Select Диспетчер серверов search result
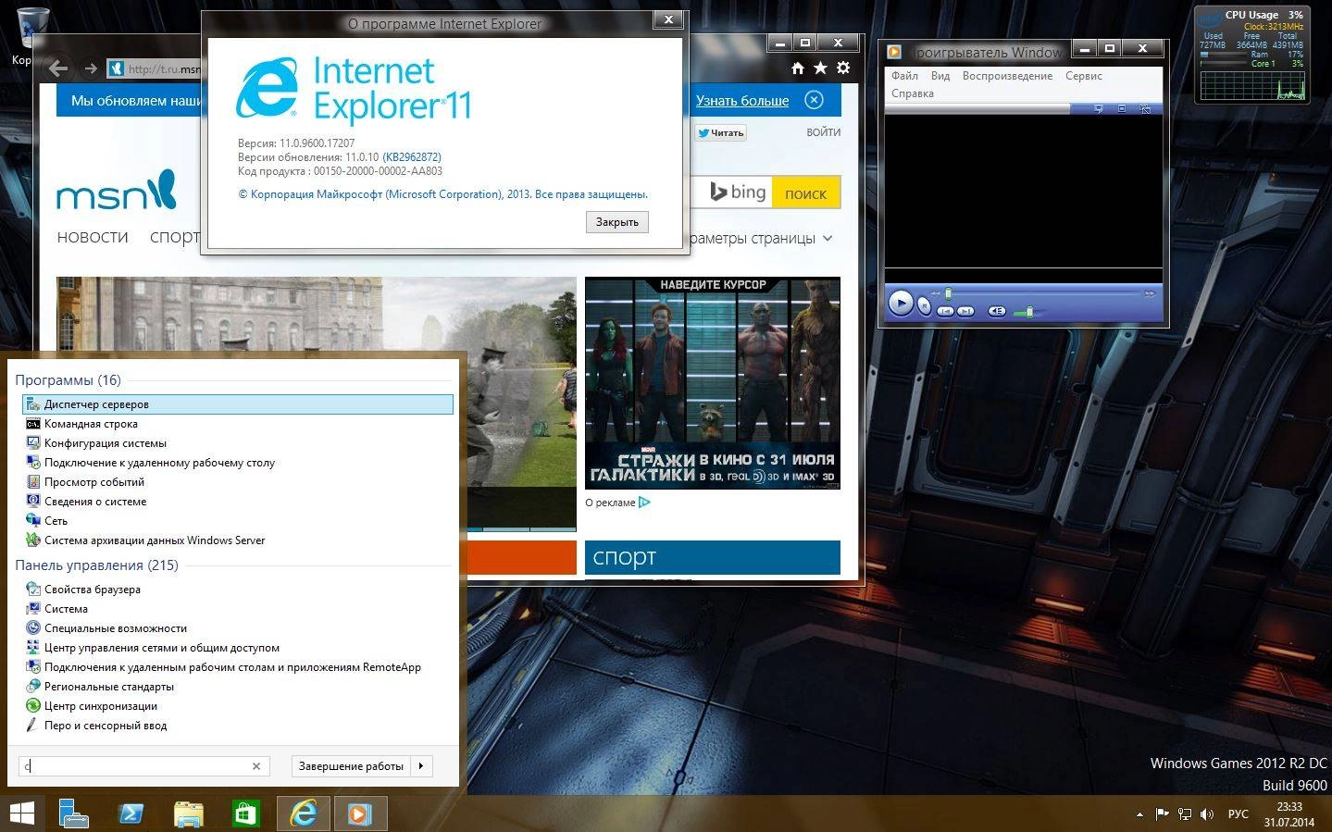The width and height of the screenshot is (1332, 832). (x=238, y=404)
